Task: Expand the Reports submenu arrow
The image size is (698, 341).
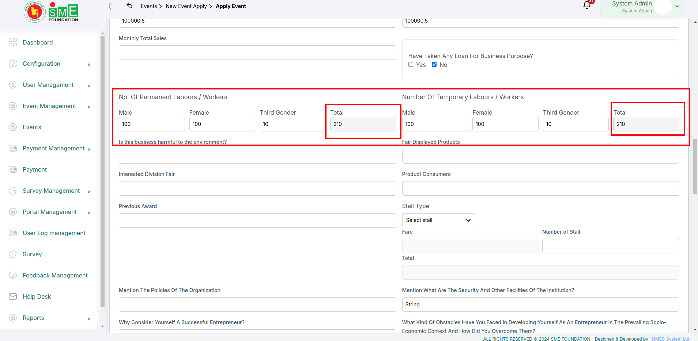Action: 89,319
